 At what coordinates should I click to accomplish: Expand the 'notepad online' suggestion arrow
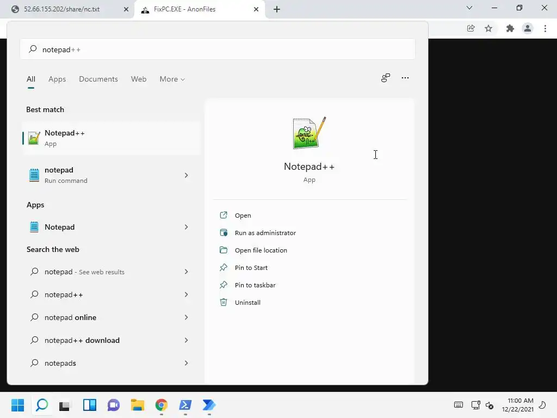tap(186, 317)
